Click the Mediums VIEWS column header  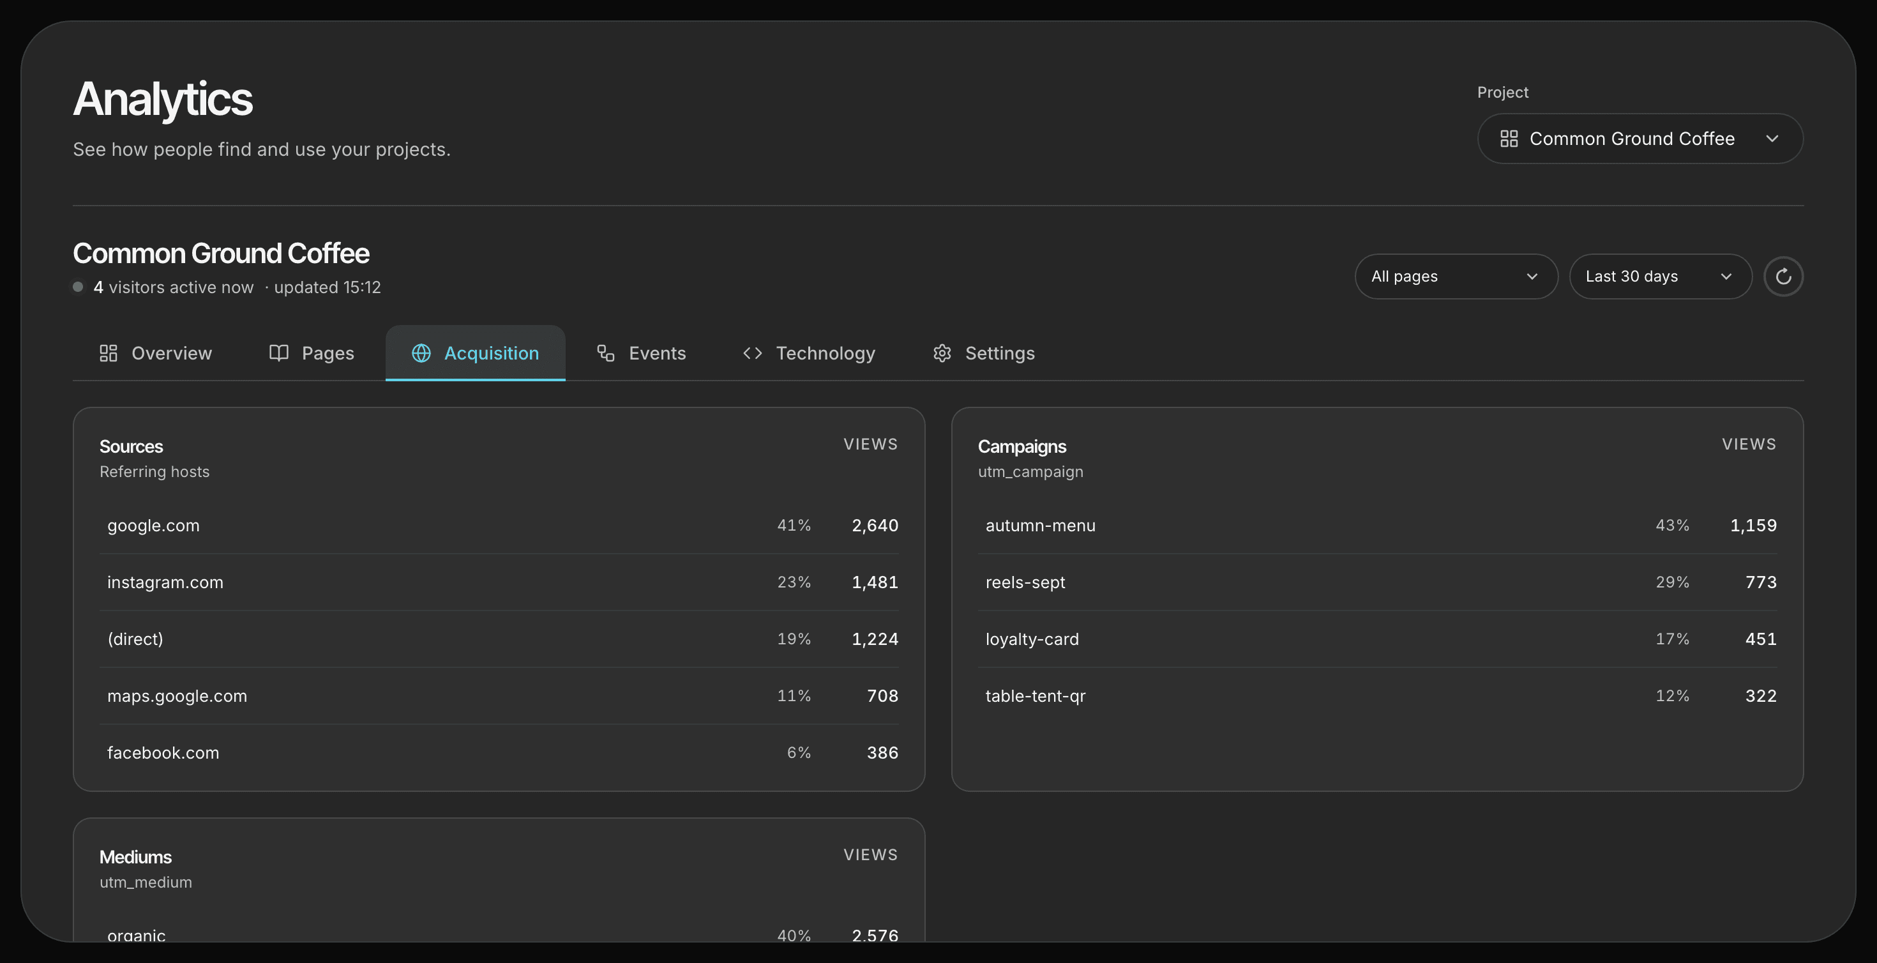coord(871,854)
